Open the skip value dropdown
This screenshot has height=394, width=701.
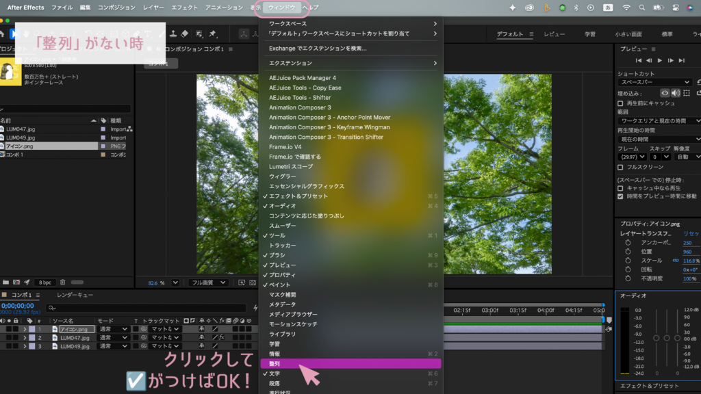(x=660, y=157)
